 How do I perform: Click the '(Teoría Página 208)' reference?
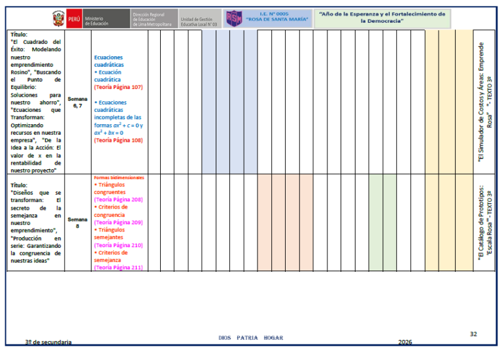(x=118, y=199)
